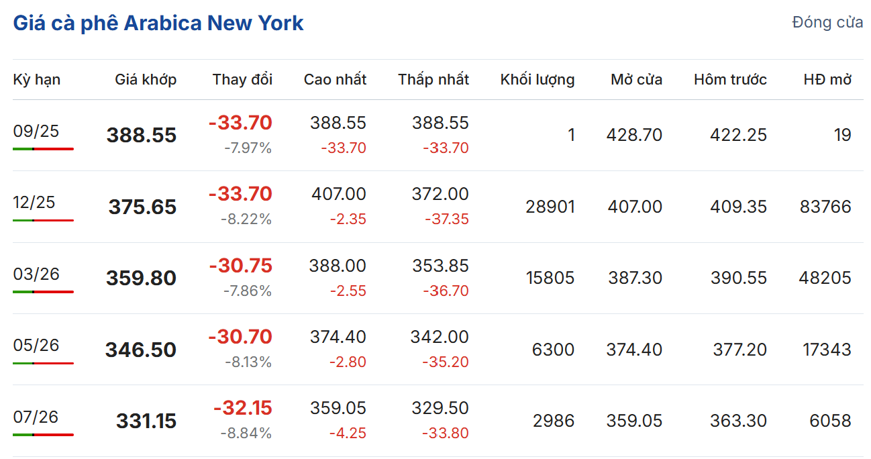Image resolution: width=871 pixels, height=459 pixels.
Task: Select the Thấp nhất column header
Action: point(433,80)
